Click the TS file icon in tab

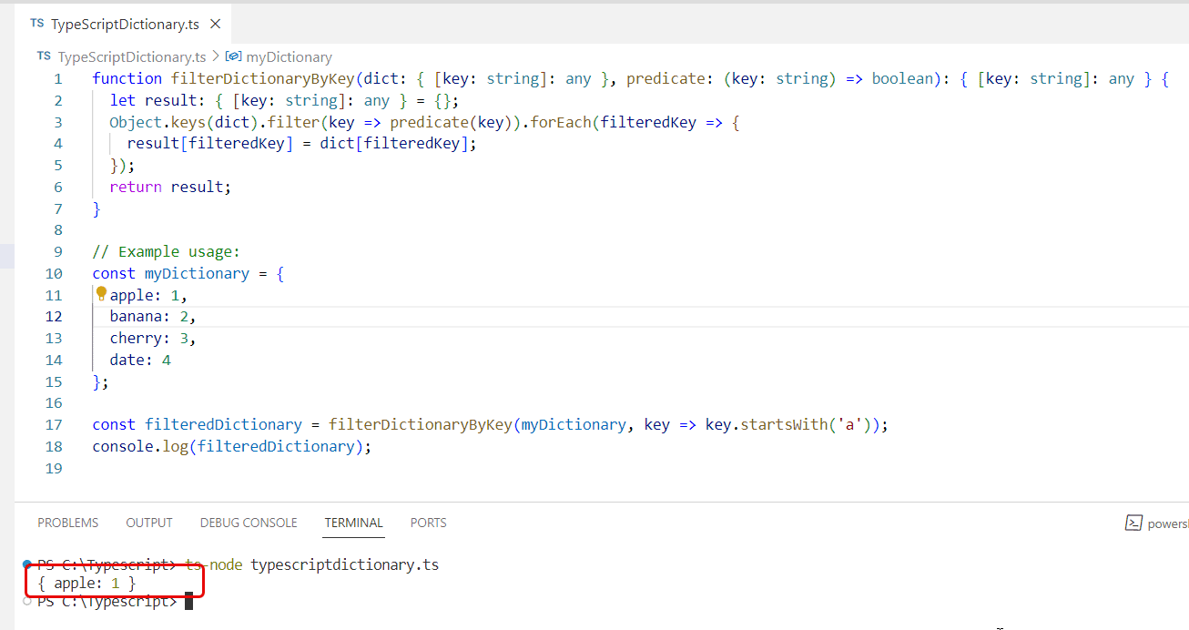click(36, 24)
